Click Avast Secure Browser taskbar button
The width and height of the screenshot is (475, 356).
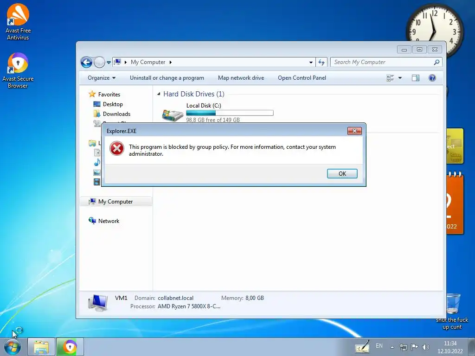click(70, 347)
